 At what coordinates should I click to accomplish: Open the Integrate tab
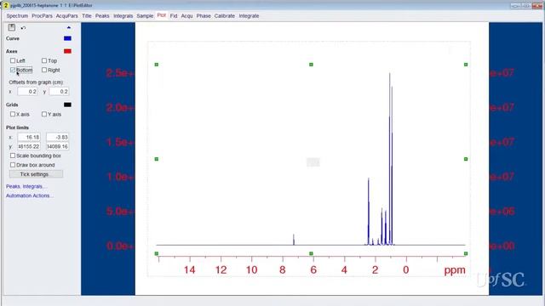pyautogui.click(x=249, y=16)
